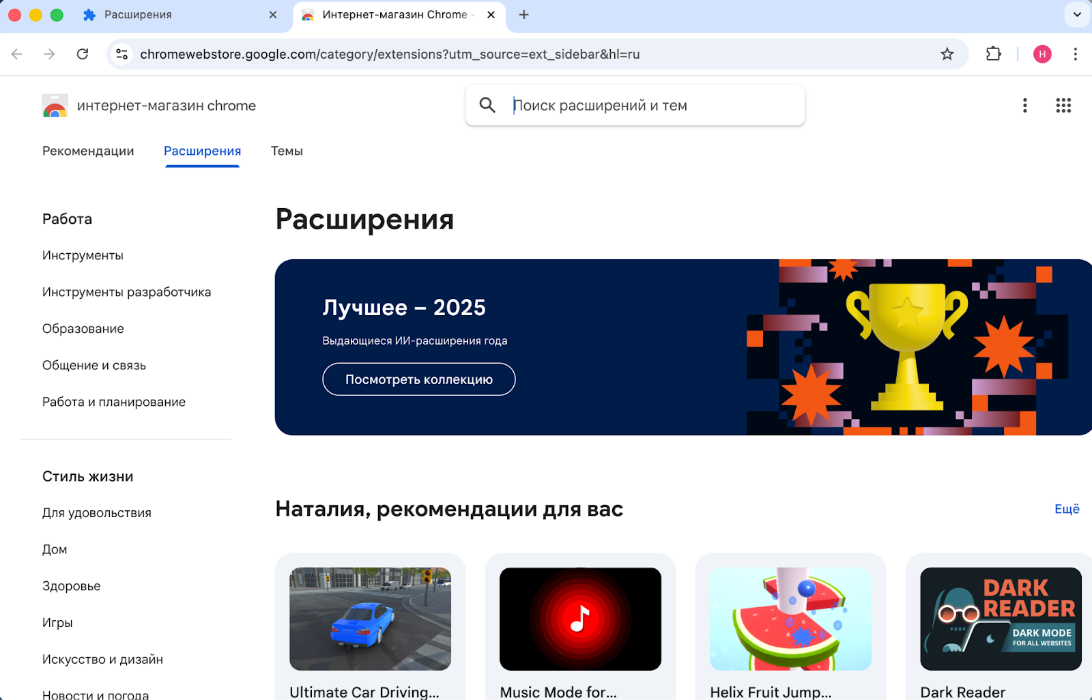This screenshot has width=1092, height=700.
Task: Open the profile avatar menu
Action: click(1042, 54)
